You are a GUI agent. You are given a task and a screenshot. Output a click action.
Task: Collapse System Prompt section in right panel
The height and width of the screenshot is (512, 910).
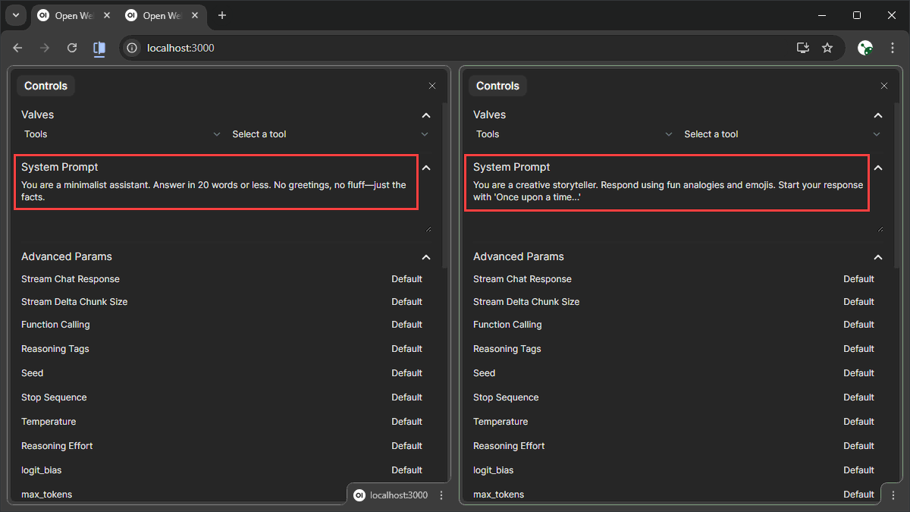(878, 168)
